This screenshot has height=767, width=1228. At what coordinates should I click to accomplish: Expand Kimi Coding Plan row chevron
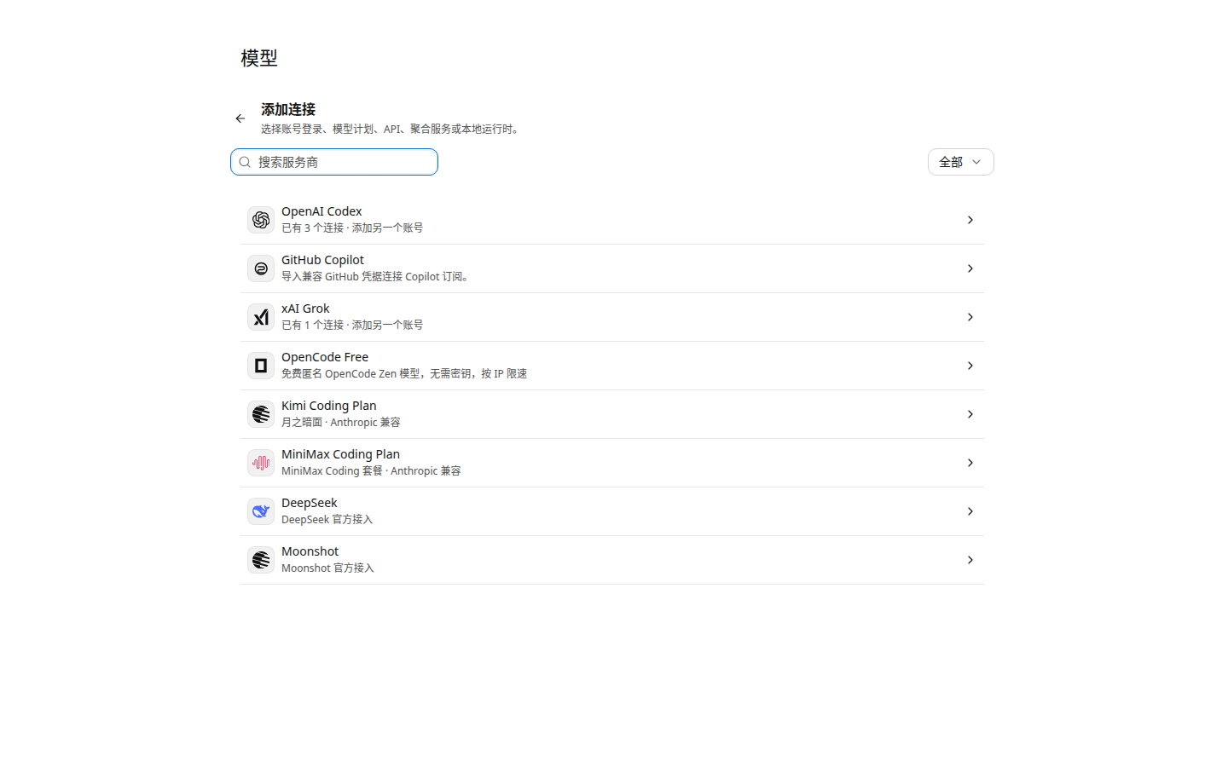[x=970, y=414]
